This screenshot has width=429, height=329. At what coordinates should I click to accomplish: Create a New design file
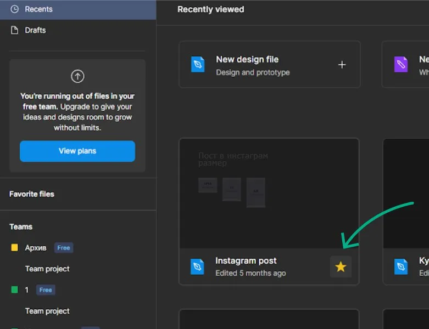270,65
